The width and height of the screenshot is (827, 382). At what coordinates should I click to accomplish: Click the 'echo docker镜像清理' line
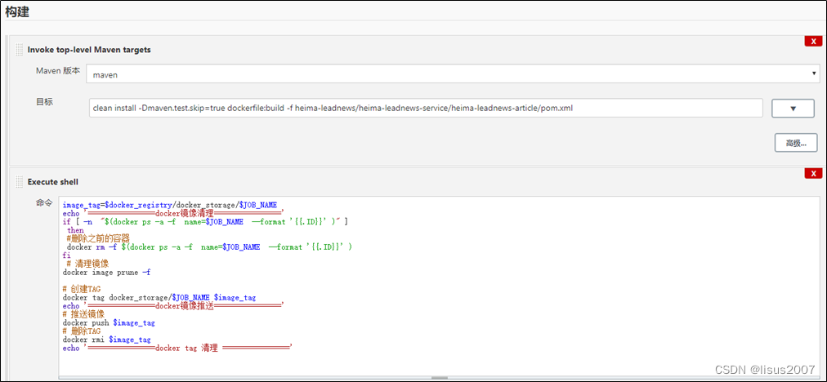[173, 213]
